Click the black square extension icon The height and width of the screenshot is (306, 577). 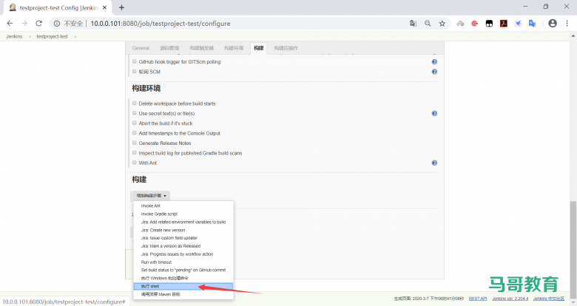pos(489,23)
